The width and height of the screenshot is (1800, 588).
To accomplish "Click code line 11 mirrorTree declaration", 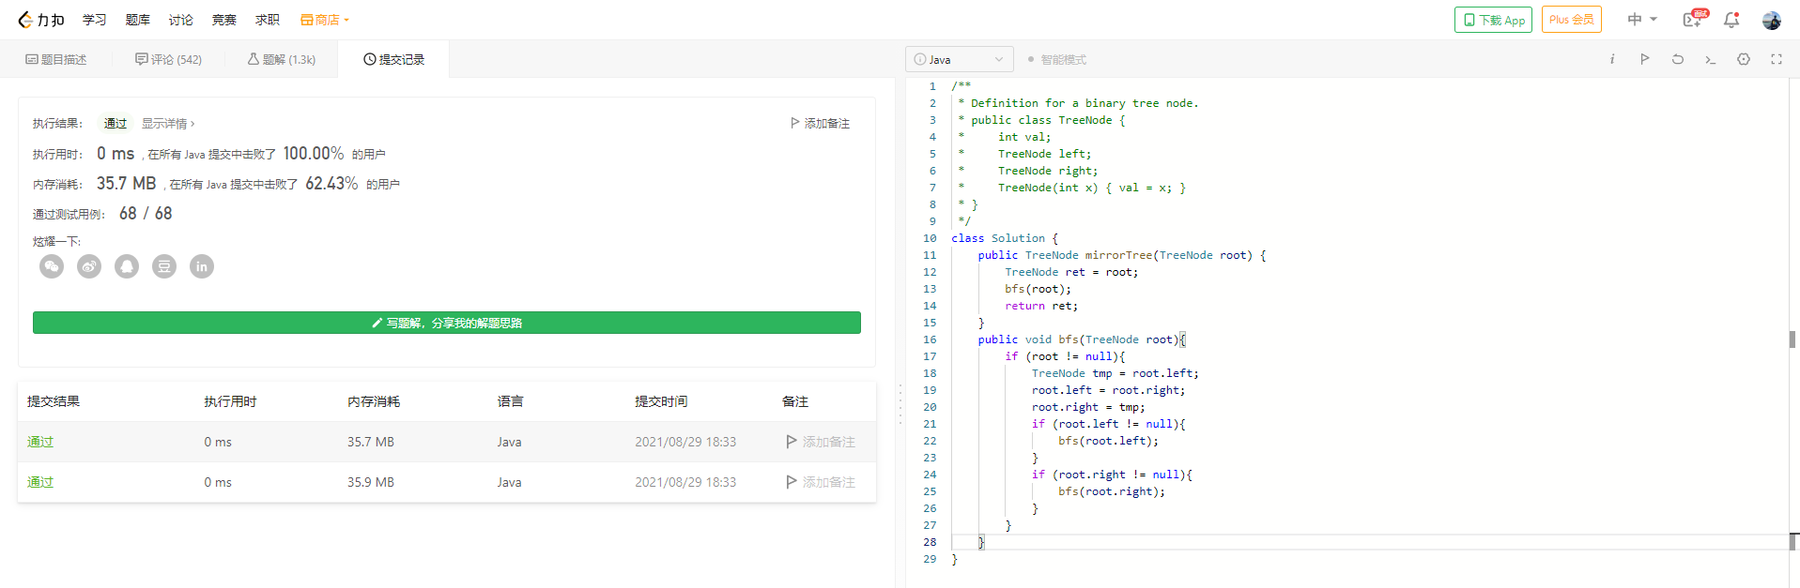I will click(x=1122, y=255).
